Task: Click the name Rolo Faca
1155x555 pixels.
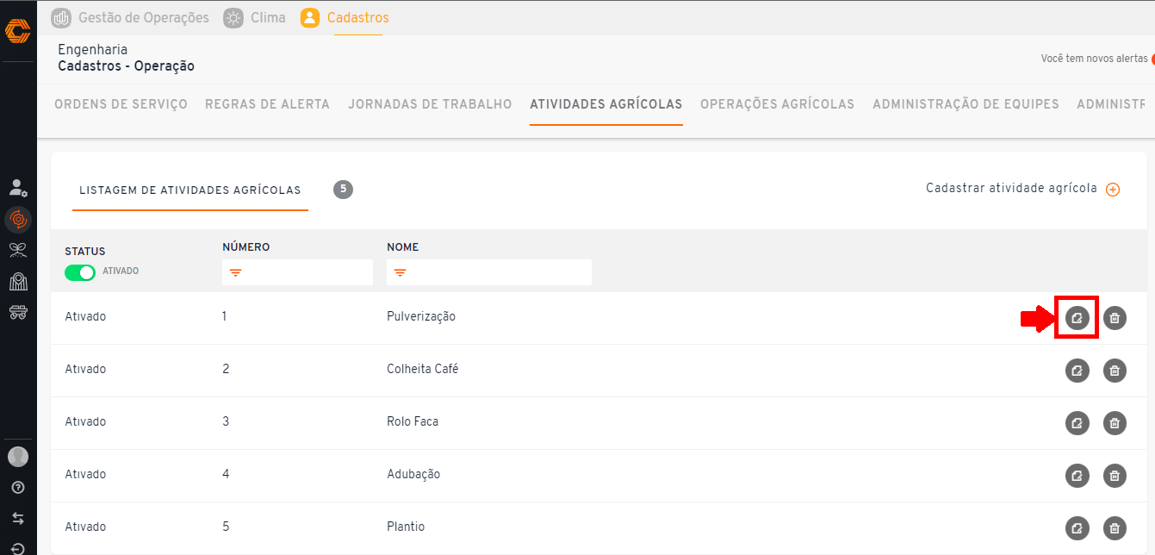Action: [413, 421]
